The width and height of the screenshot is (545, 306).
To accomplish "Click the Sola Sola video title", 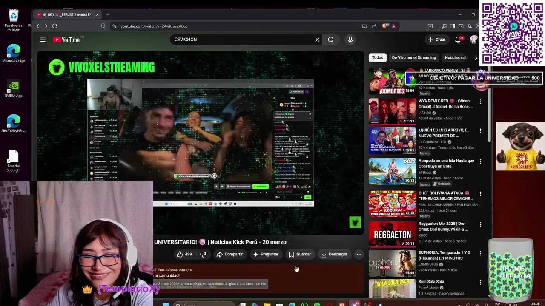I will click(x=431, y=282).
